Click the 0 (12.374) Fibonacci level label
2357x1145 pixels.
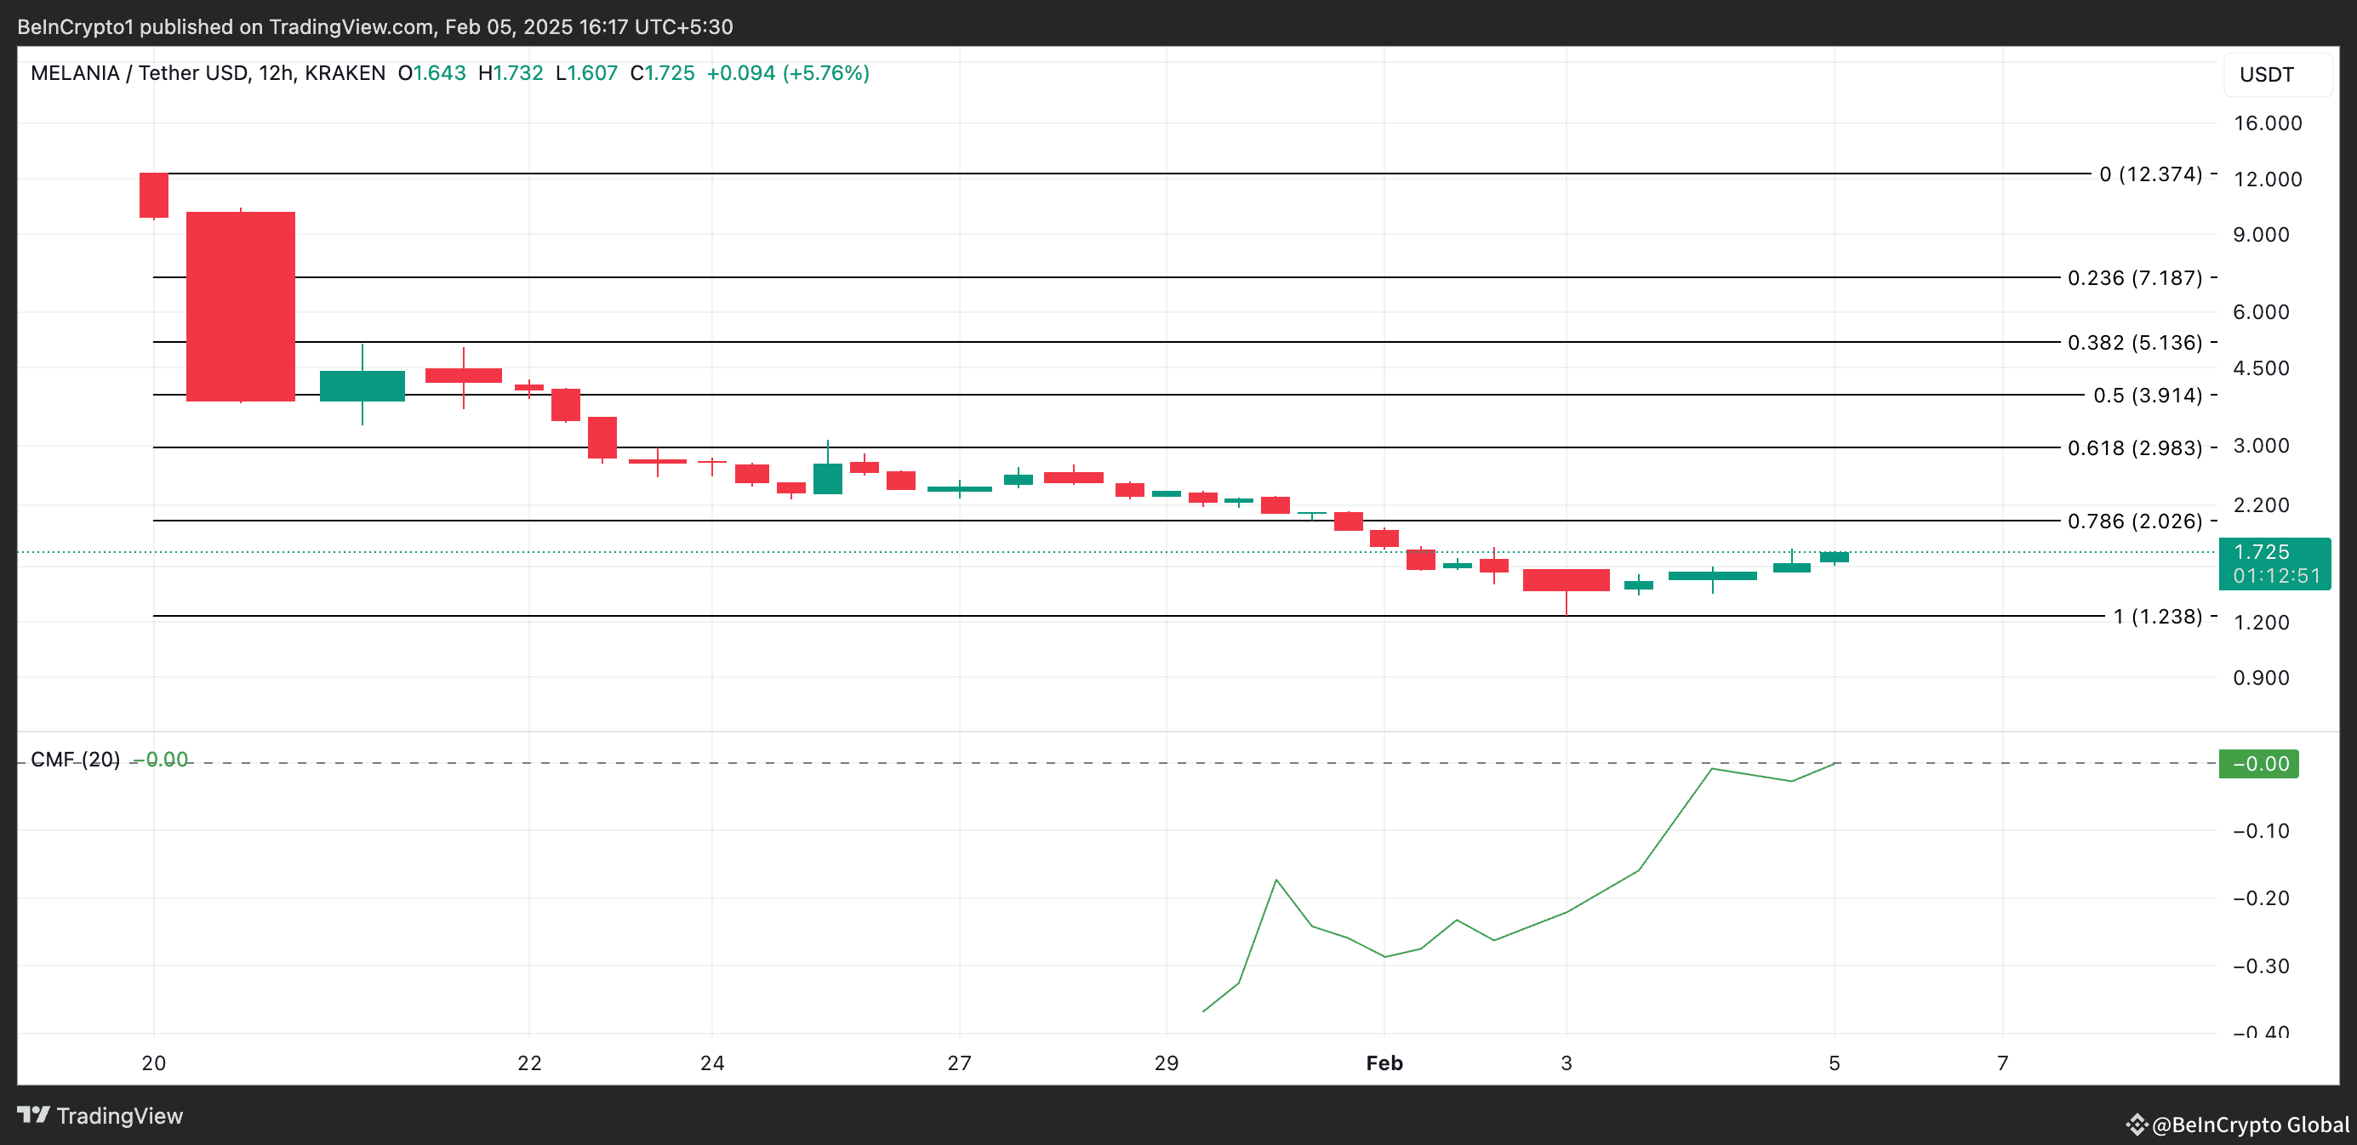point(2149,174)
